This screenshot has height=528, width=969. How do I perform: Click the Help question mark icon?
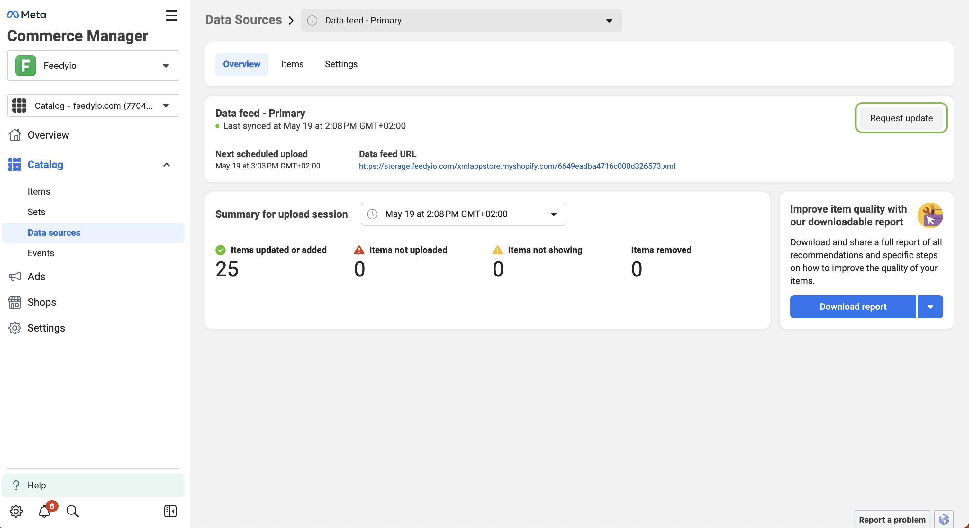point(16,485)
